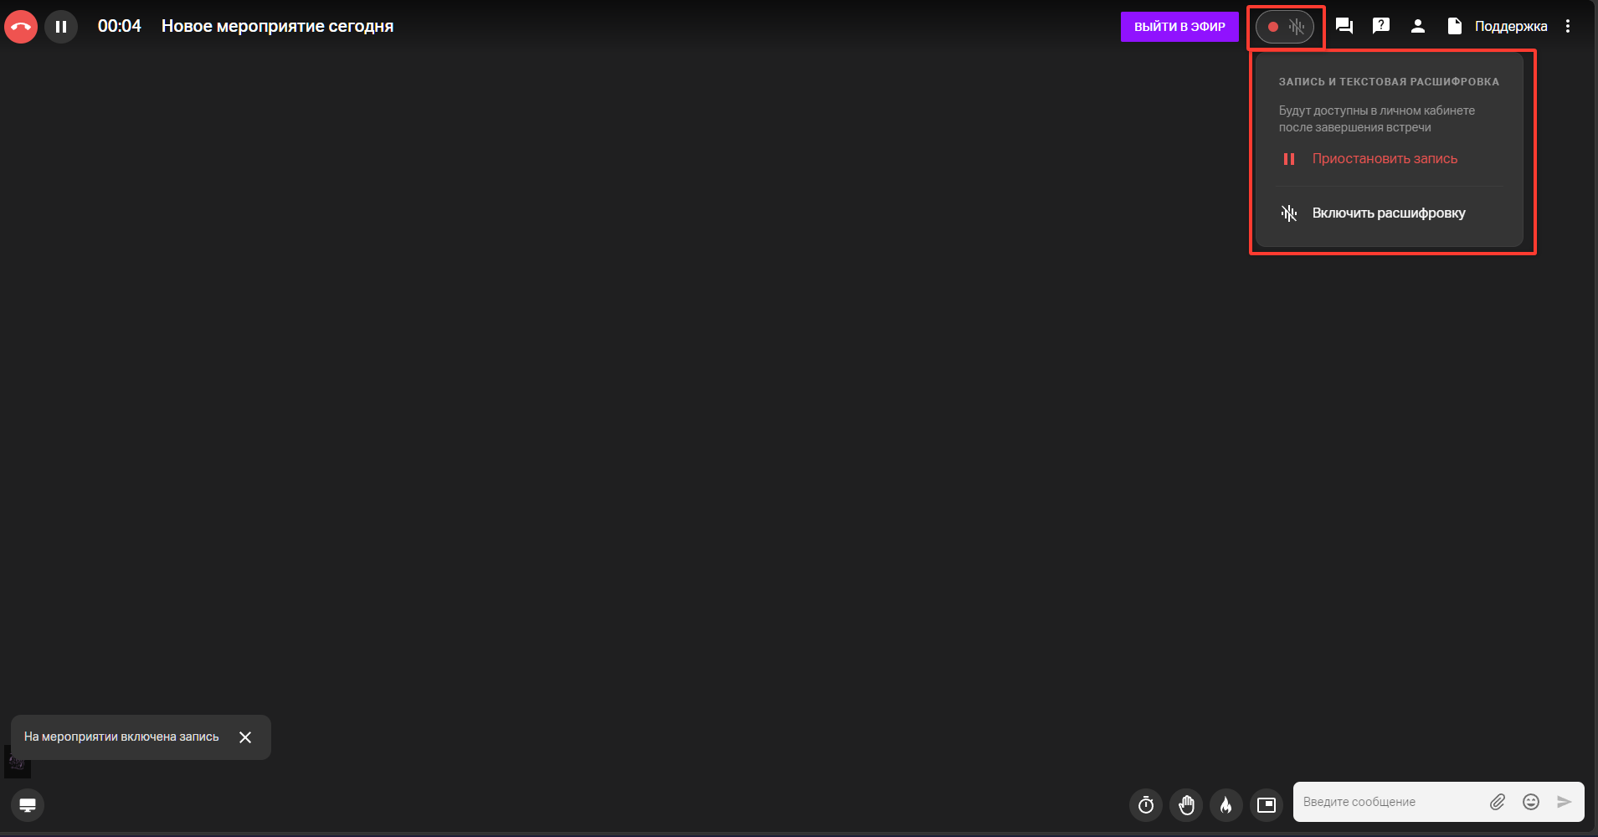Viewport: 1598px width, 837px height.
Task: Open the timer stopwatch icon
Action: point(1146,805)
